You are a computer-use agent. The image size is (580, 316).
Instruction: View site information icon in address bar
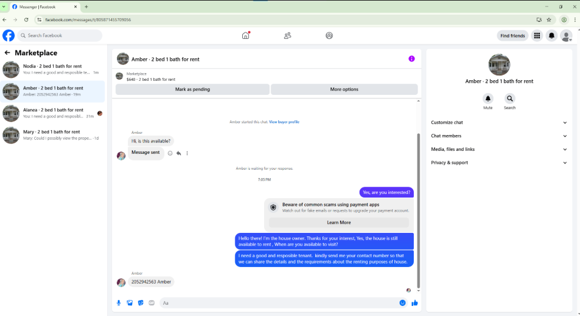pyautogui.click(x=39, y=19)
